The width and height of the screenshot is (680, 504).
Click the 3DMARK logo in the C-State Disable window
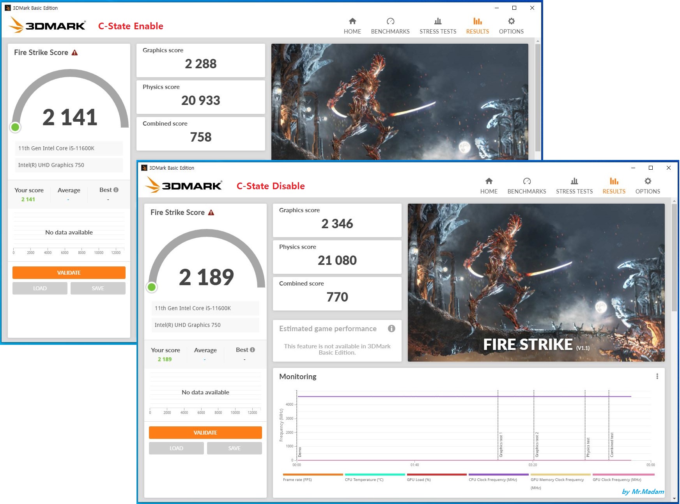(x=183, y=185)
